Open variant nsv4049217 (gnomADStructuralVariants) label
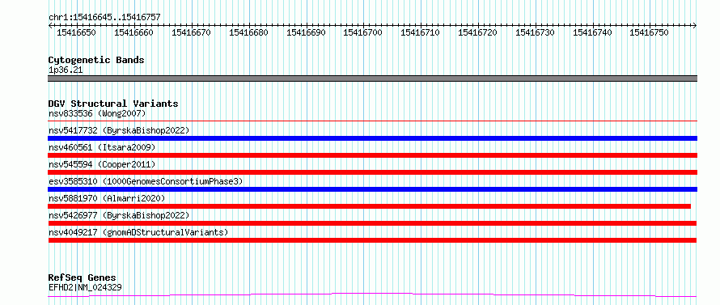720x305 pixels. coord(138,232)
